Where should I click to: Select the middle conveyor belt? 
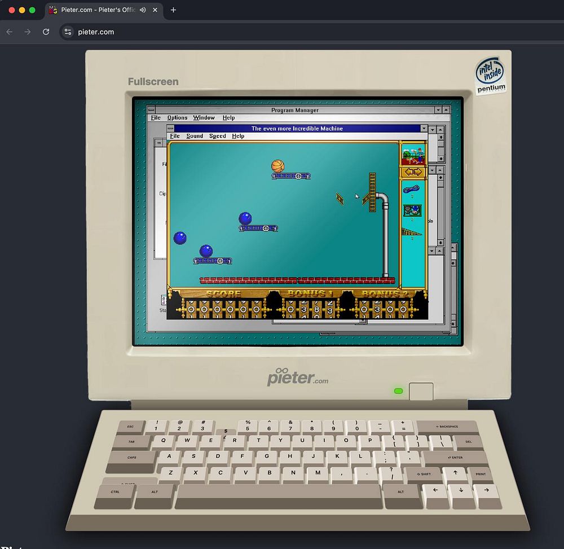click(258, 228)
